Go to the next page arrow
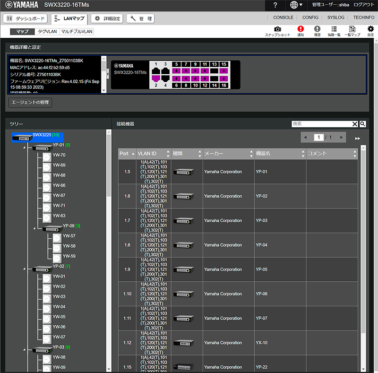Viewport: 378px width, 373px height. click(x=341, y=137)
